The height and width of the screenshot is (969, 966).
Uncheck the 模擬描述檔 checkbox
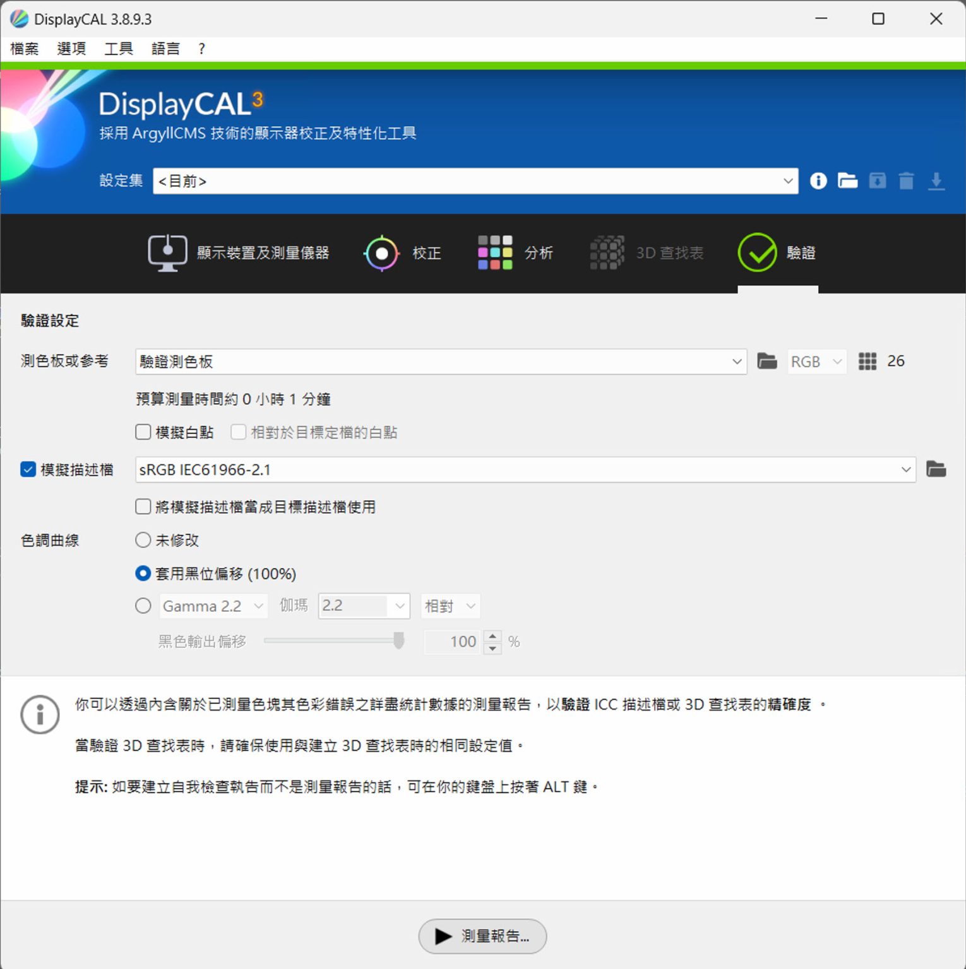(x=28, y=469)
